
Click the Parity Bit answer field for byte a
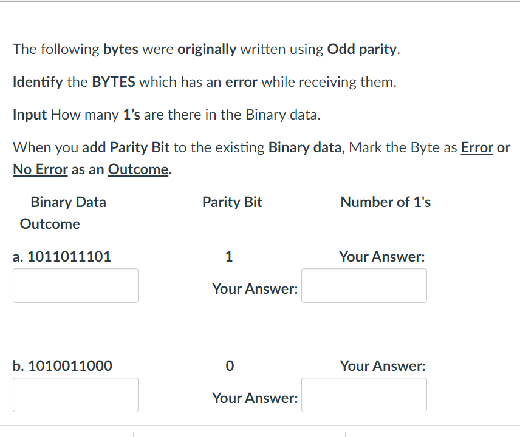[364, 285]
